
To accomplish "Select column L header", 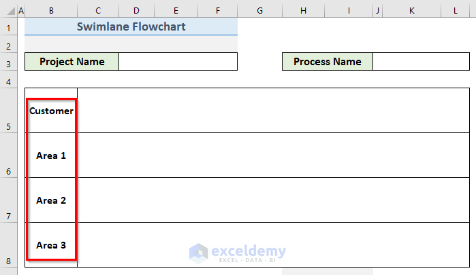I will coord(455,11).
